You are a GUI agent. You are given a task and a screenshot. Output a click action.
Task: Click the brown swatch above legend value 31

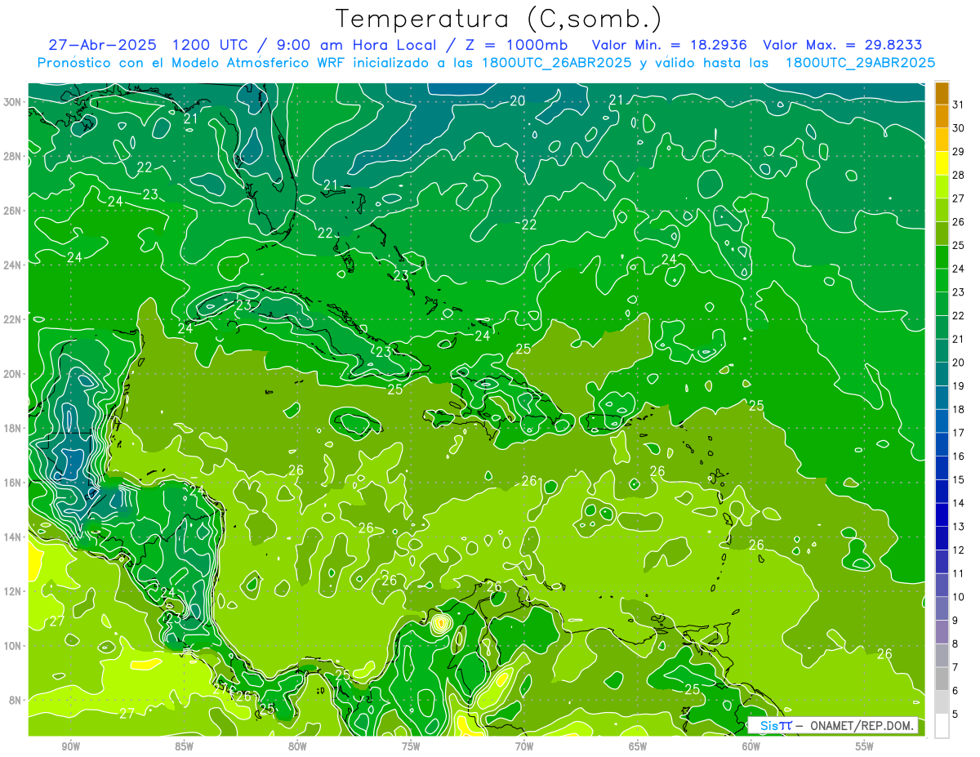(x=942, y=93)
